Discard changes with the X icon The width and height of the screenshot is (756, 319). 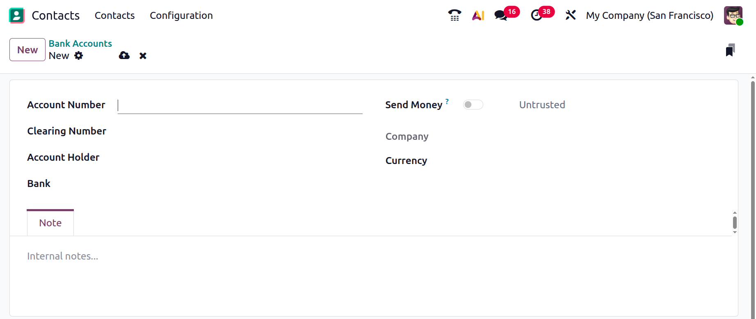[143, 56]
